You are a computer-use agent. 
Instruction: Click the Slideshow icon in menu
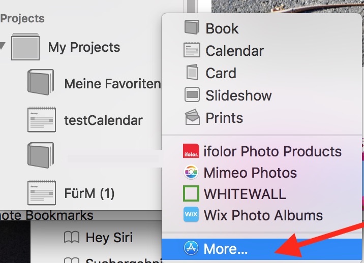(x=192, y=95)
